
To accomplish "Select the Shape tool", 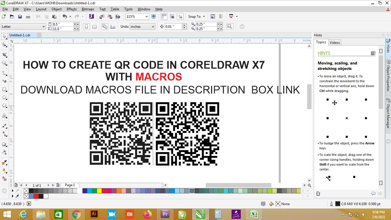I will pyautogui.click(x=4, y=45).
